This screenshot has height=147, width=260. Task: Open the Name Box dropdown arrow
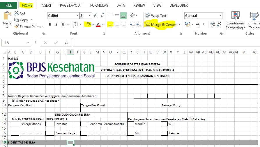pyautogui.click(x=28, y=43)
